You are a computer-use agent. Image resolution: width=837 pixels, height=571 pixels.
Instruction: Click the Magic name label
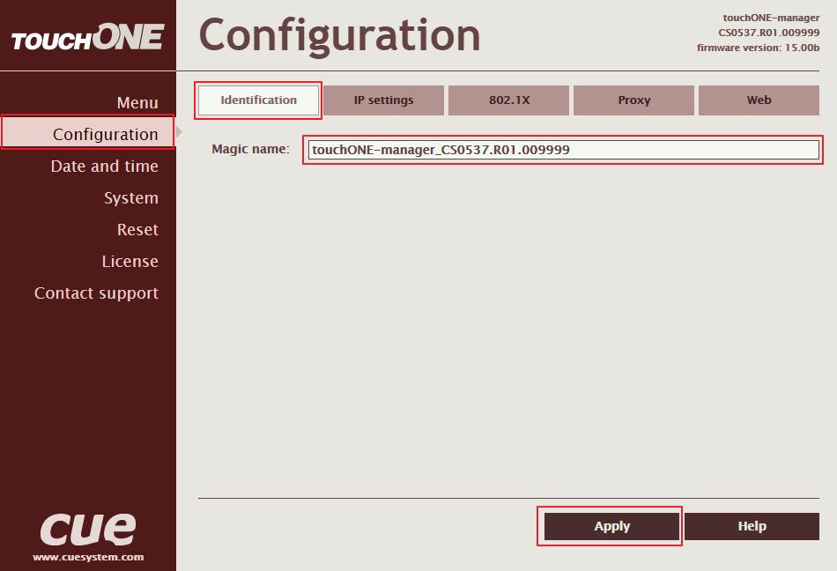(x=250, y=149)
